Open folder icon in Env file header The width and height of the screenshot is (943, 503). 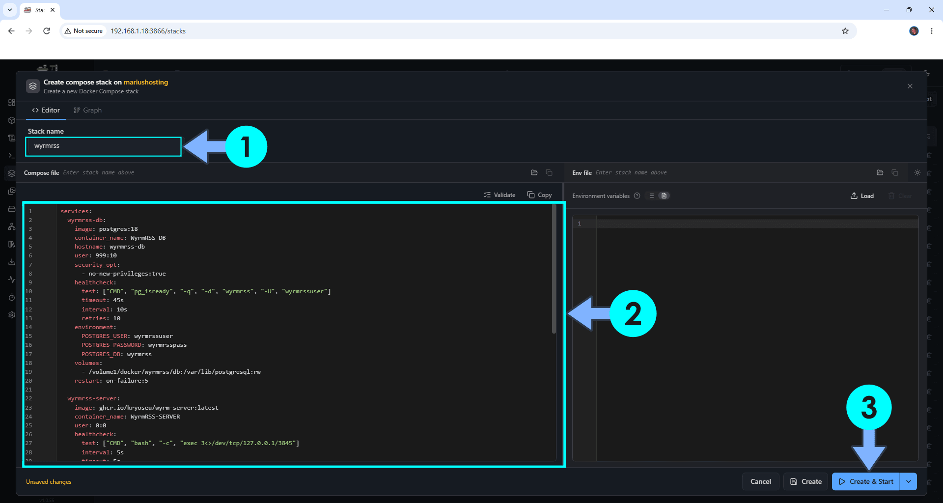click(880, 173)
